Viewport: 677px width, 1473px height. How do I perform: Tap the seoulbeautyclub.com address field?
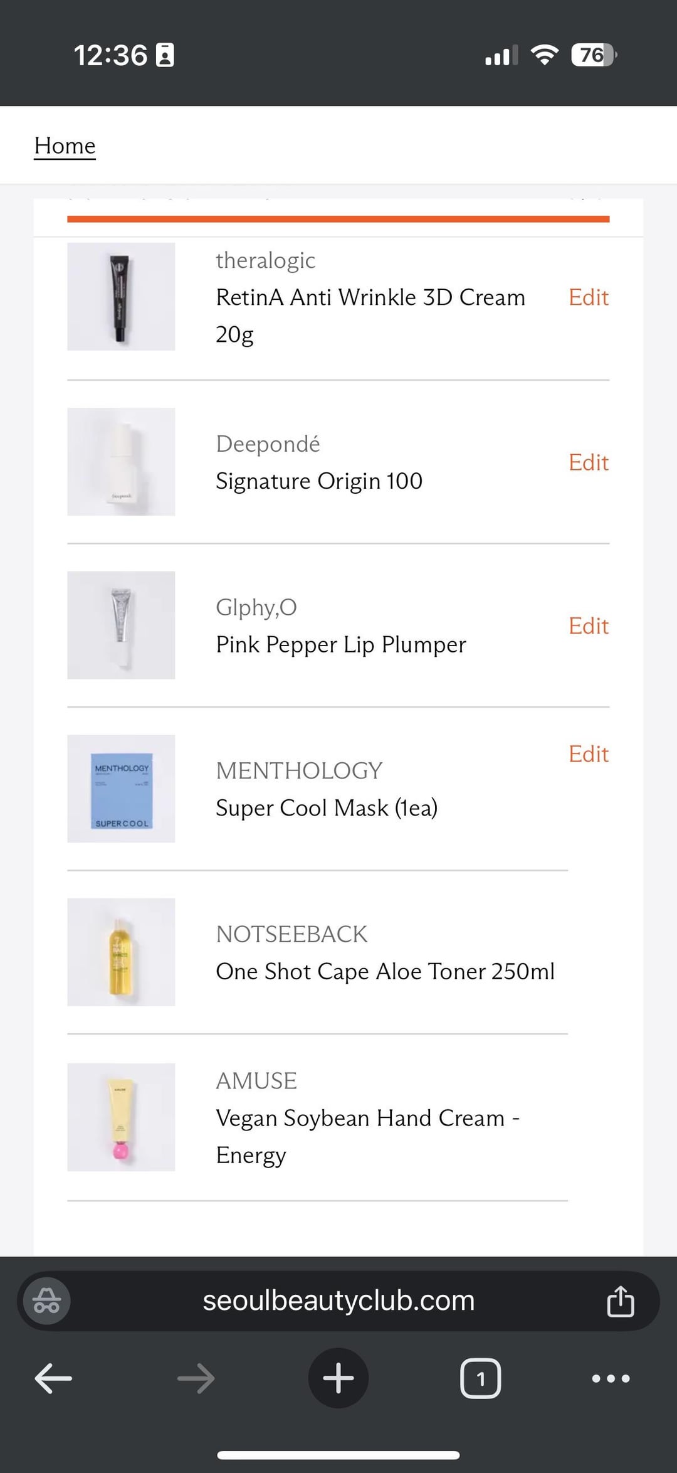click(x=338, y=1300)
